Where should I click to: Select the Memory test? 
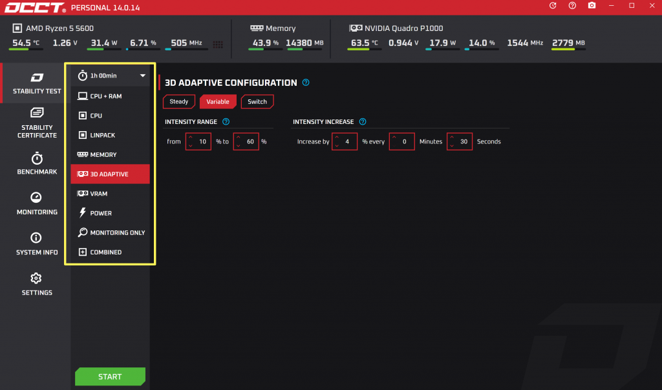(x=110, y=155)
